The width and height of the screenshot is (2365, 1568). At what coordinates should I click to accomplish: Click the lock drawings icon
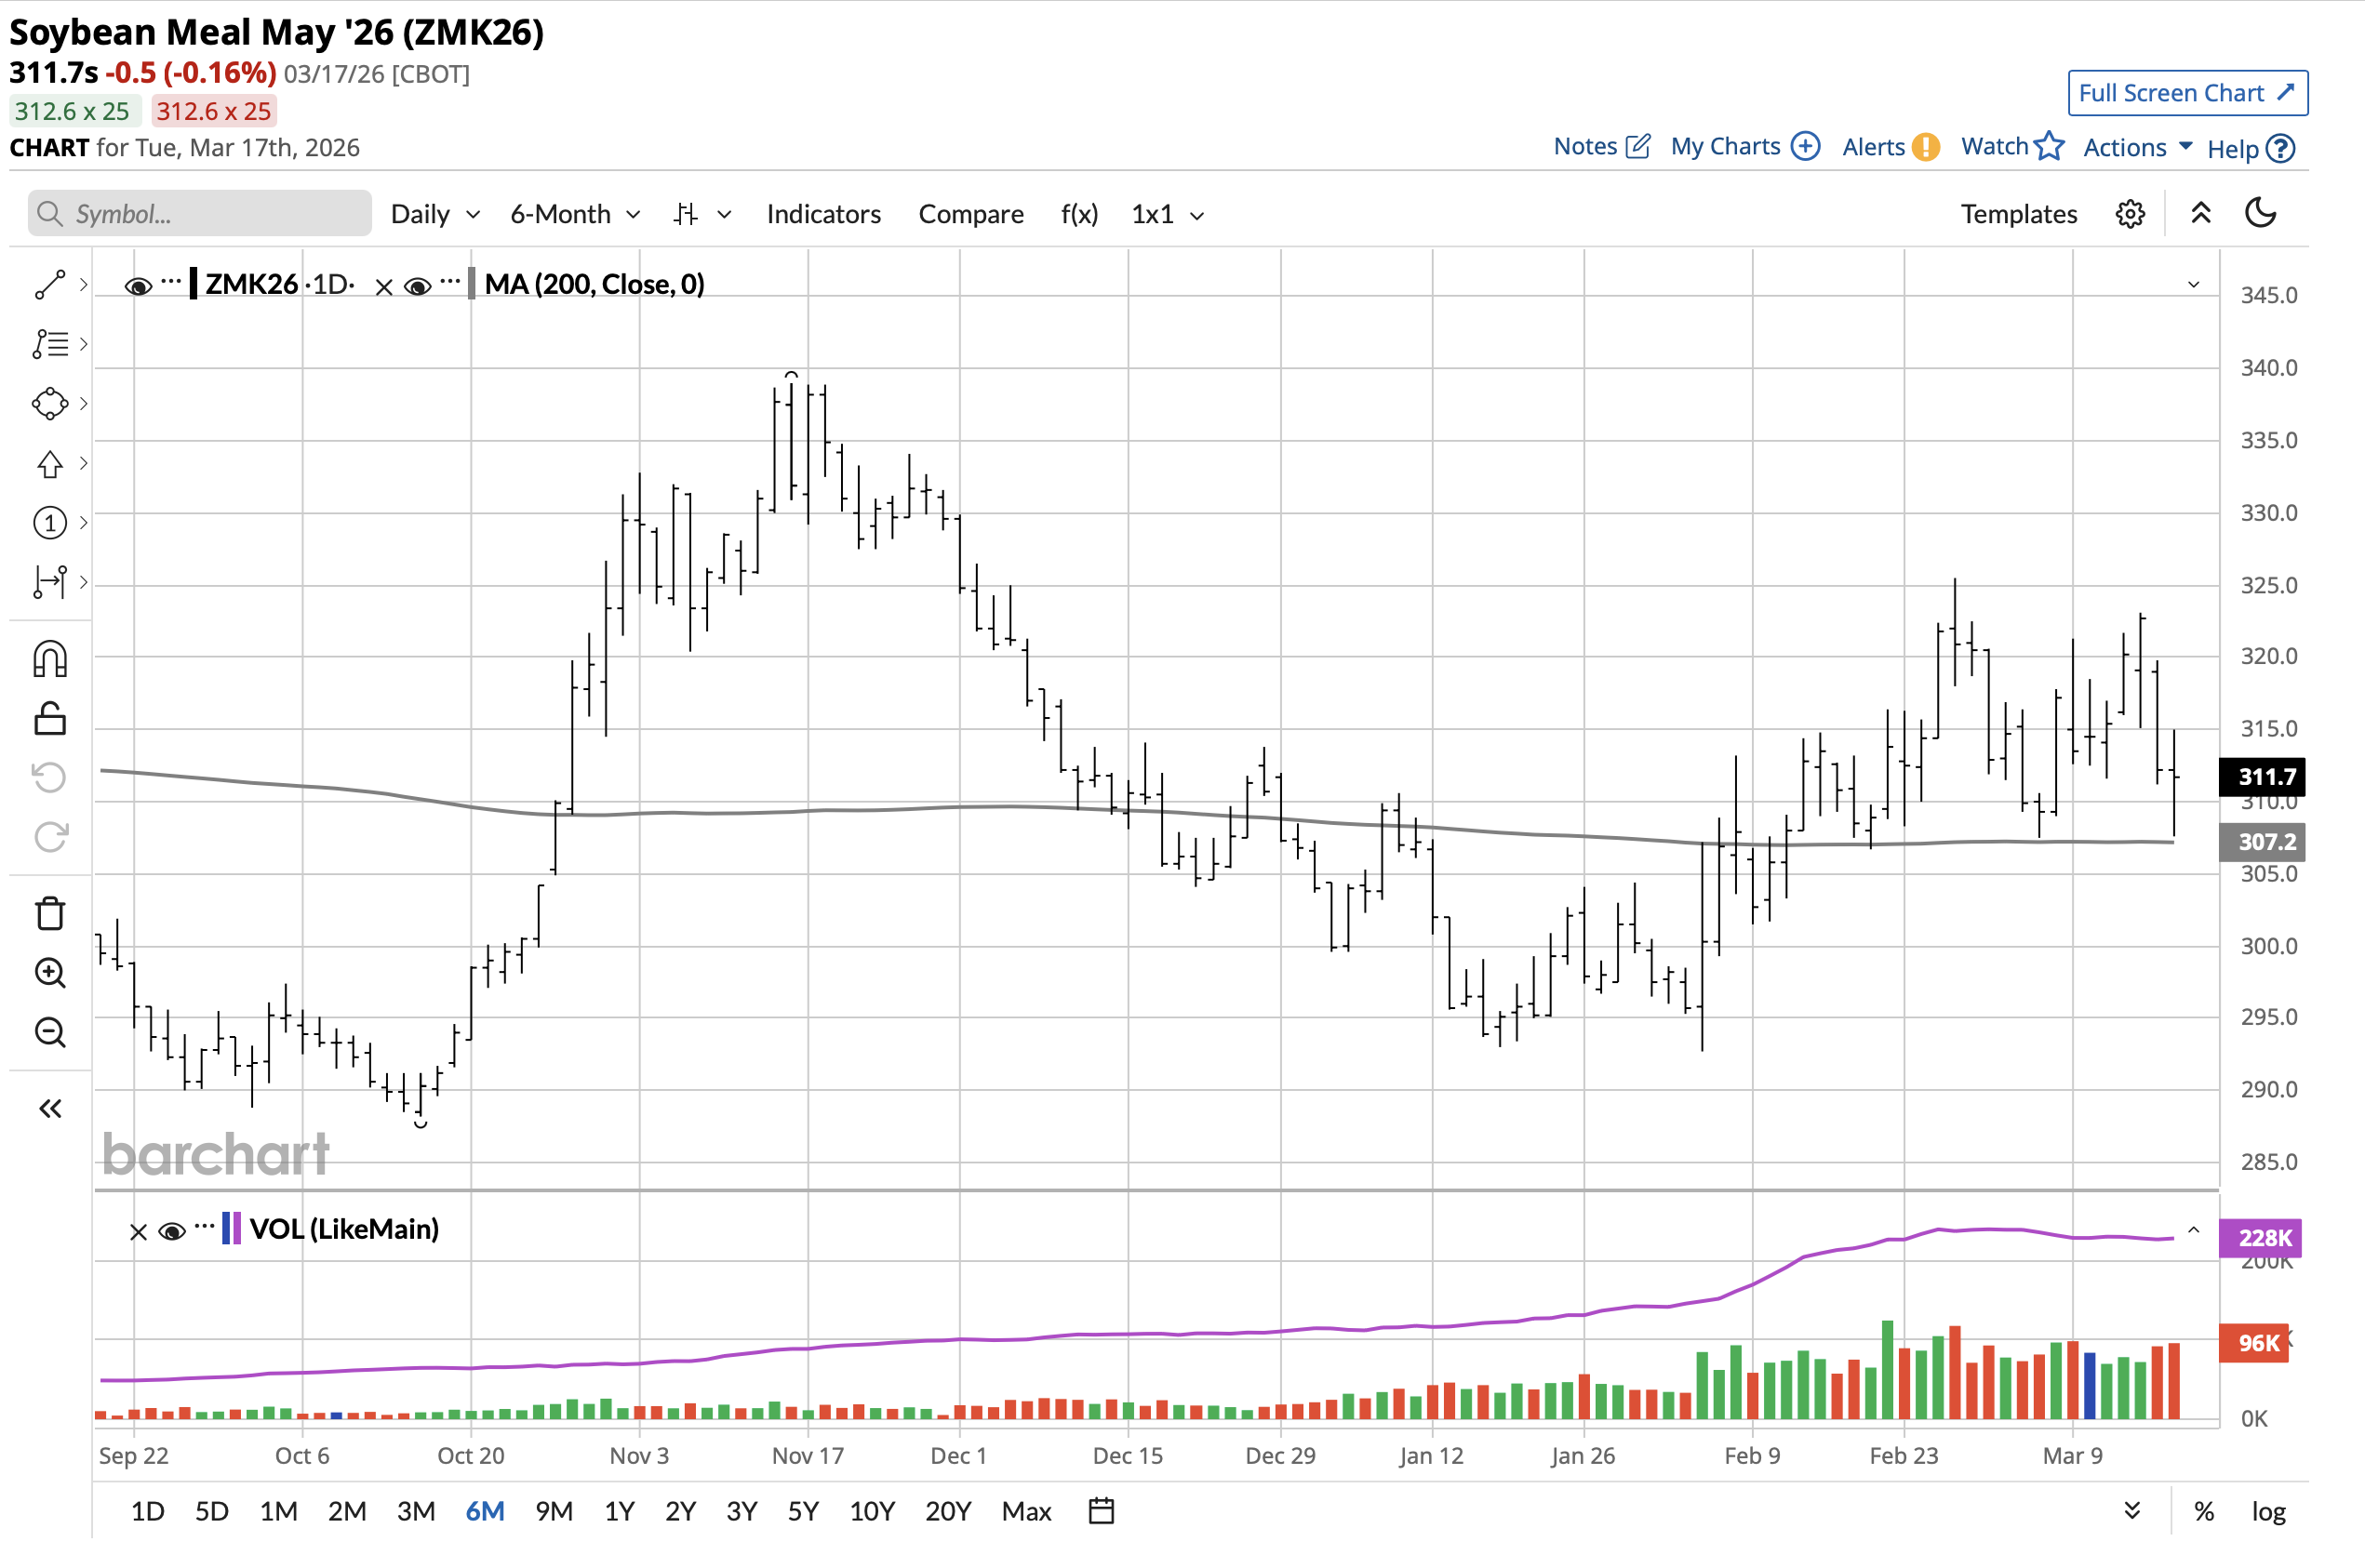[x=50, y=718]
